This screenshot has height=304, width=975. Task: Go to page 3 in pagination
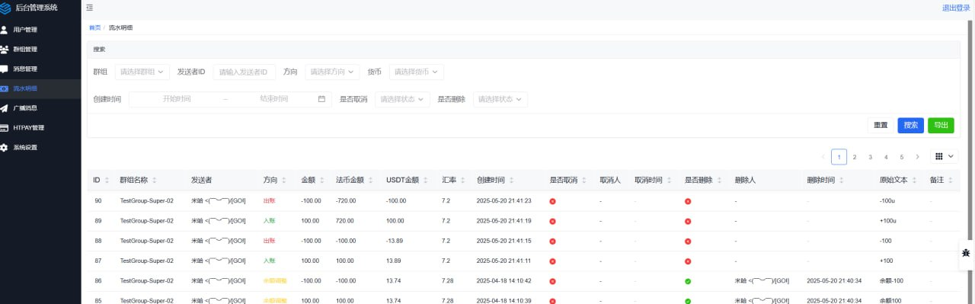(x=870, y=157)
